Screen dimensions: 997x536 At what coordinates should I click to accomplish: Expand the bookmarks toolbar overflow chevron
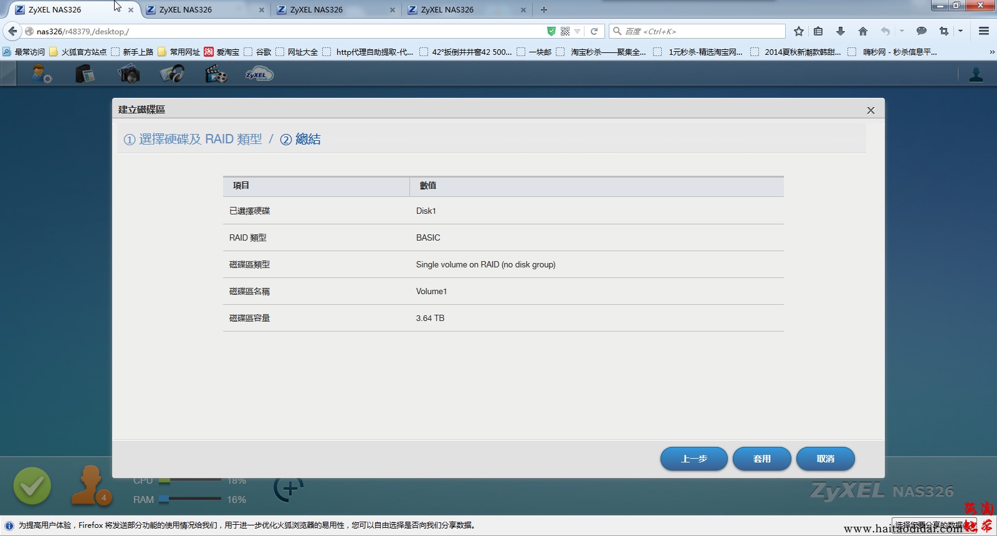991,52
